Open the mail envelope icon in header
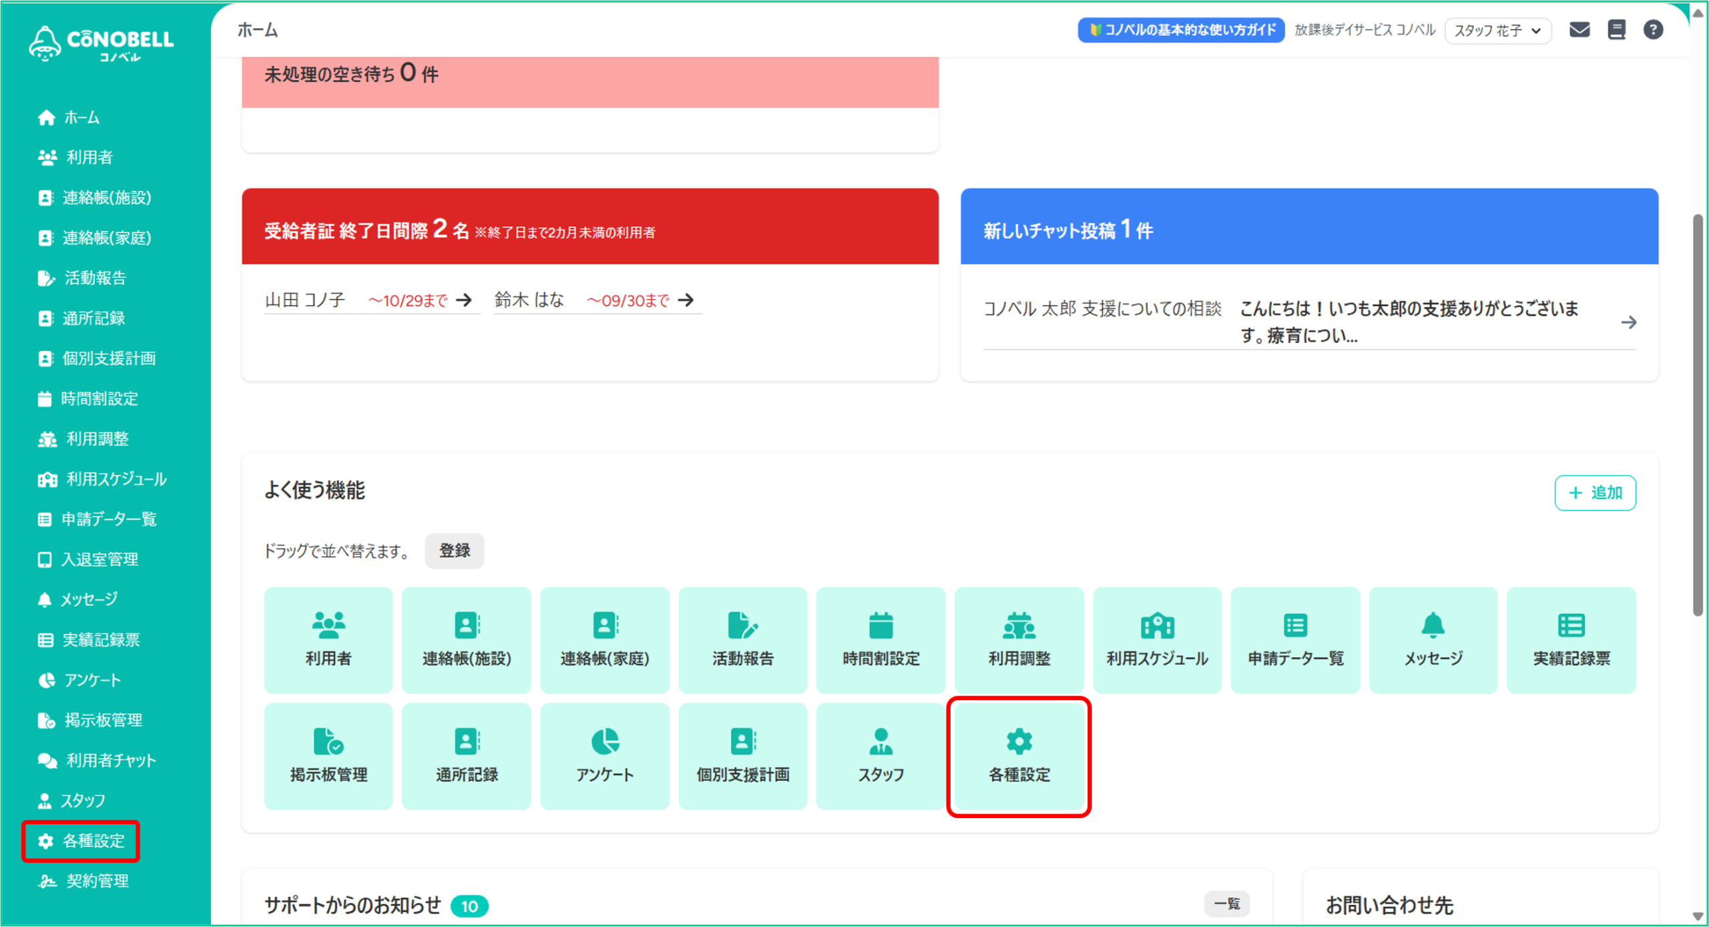The height and width of the screenshot is (927, 1709). coord(1579,30)
